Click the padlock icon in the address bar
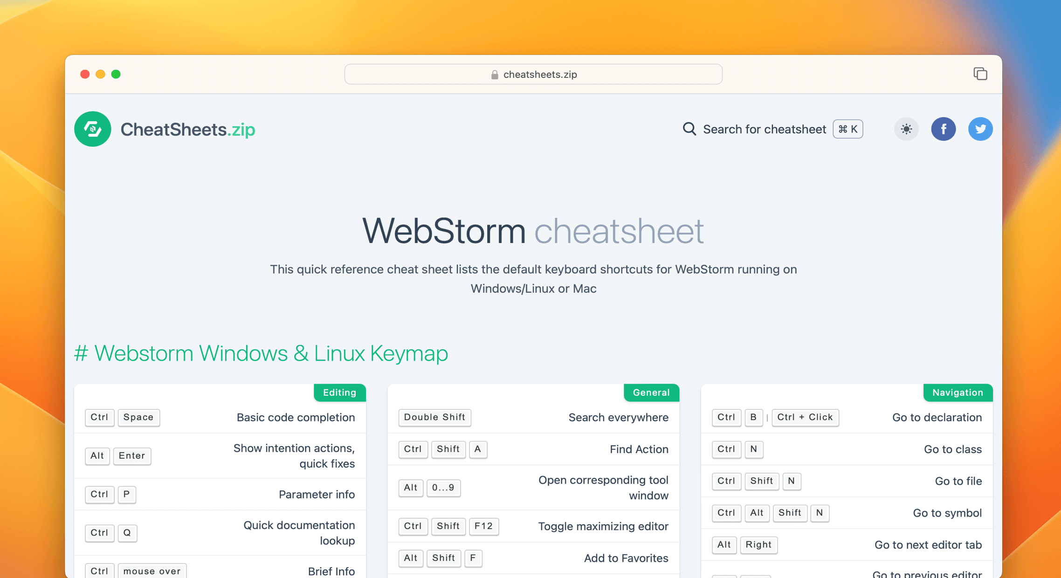 tap(494, 74)
